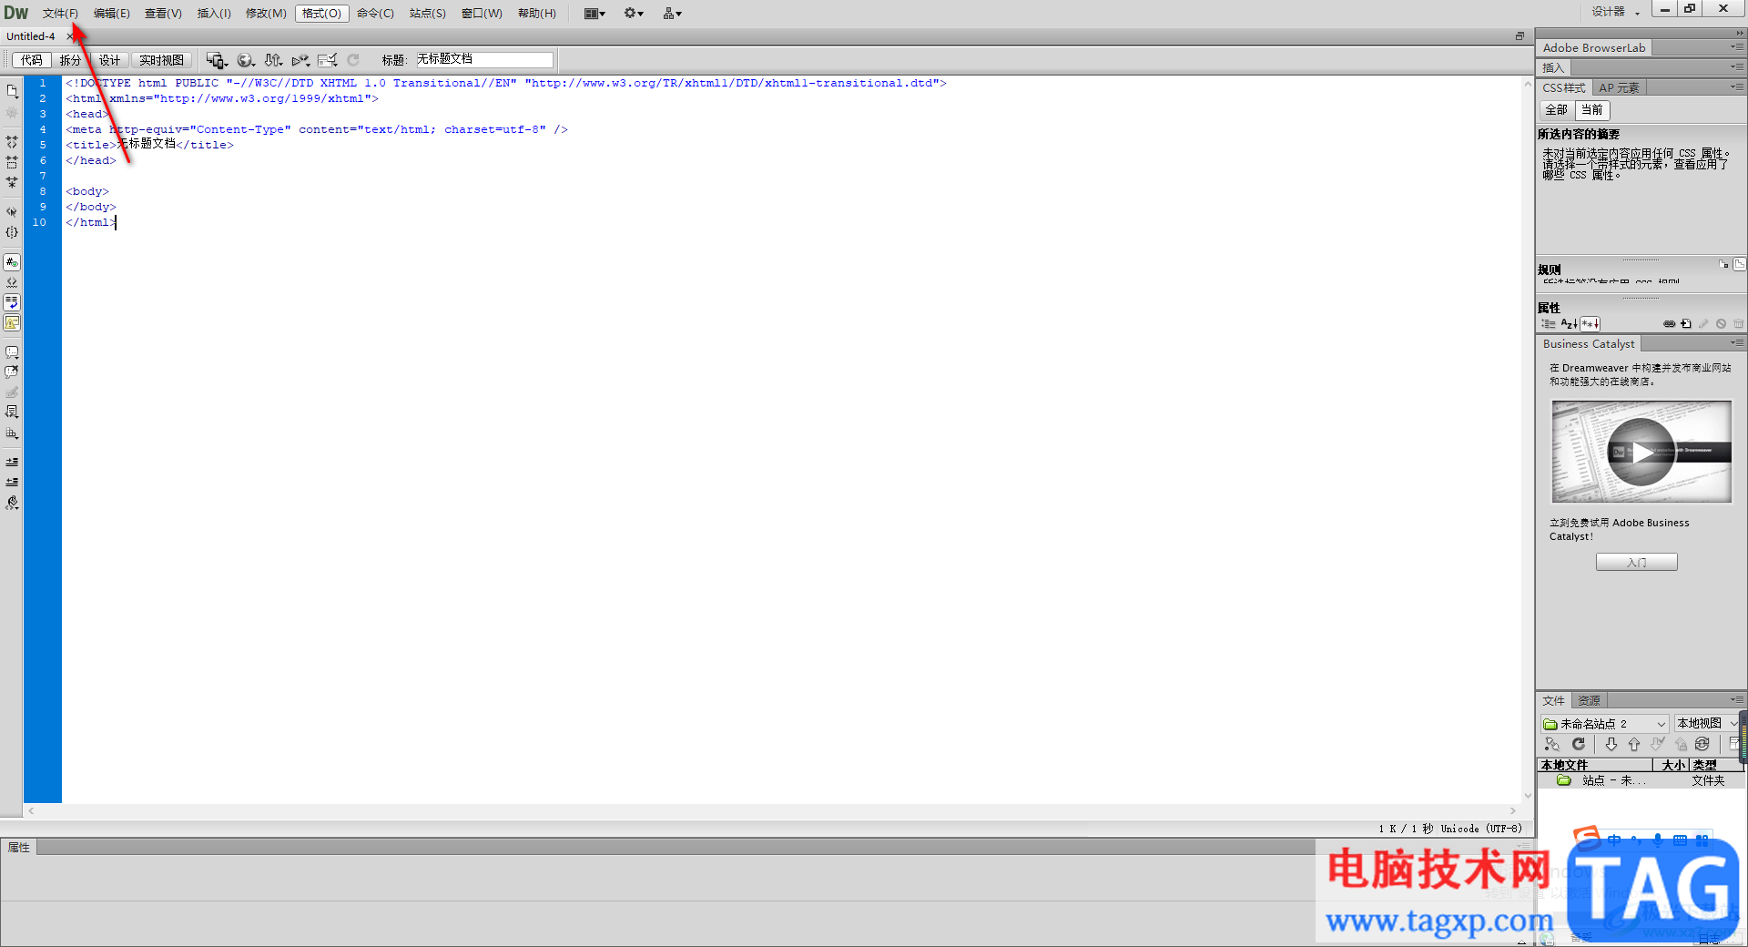
Task: Toggle syntax error alerts icon
Action: (12, 322)
